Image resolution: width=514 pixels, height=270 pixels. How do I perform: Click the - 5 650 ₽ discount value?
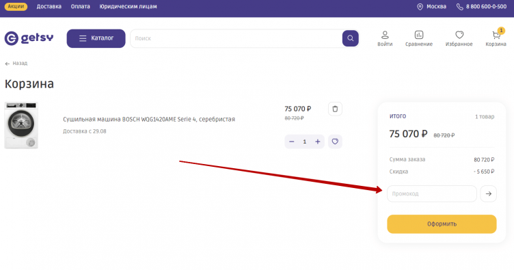(x=484, y=172)
